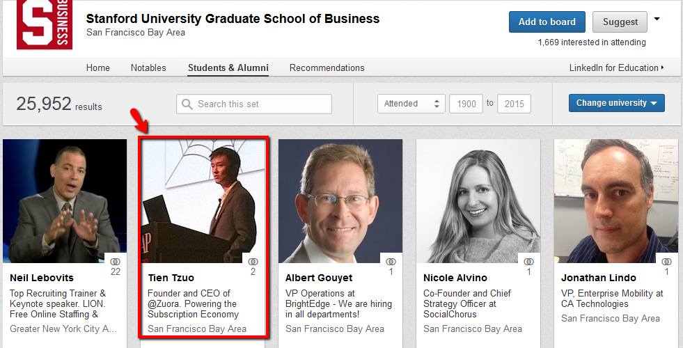Screen dimensions: 683x348
Task: Open the Attended dropdown selector
Action: (x=411, y=104)
